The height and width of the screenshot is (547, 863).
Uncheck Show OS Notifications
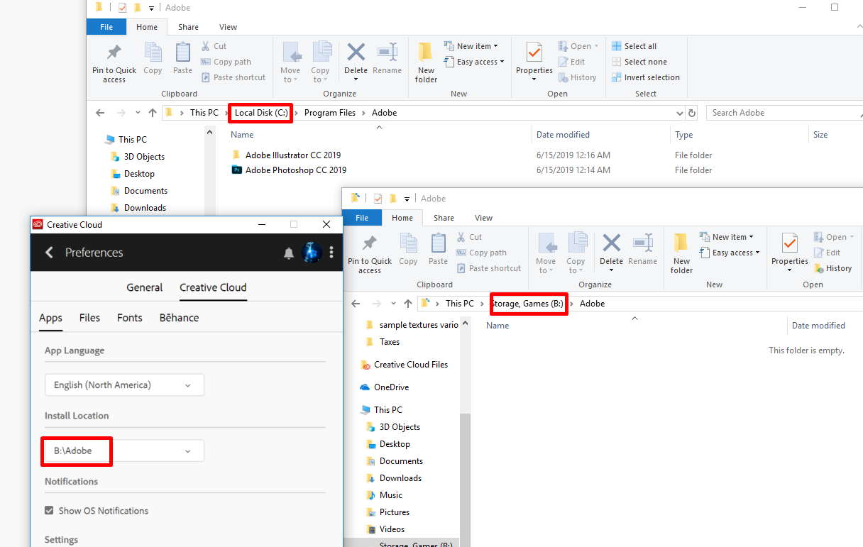pyautogui.click(x=49, y=510)
